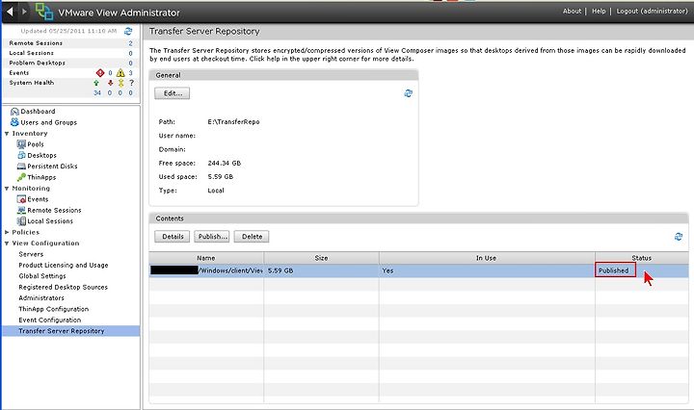Viewport: 694px width, 410px height.
Task: Click the Remote Sessions tree icon
Action: (21, 211)
